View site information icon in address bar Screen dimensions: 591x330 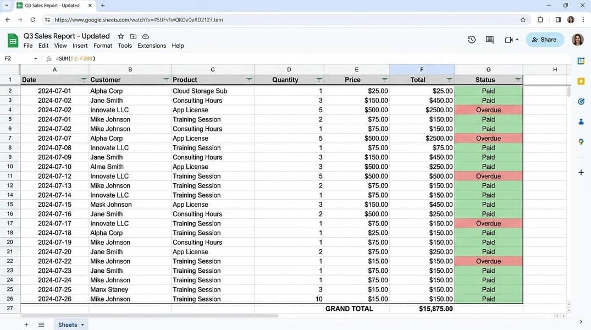[x=47, y=20]
